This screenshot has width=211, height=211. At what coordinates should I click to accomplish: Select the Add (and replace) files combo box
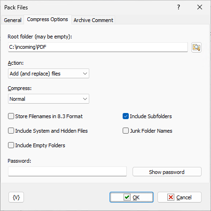pyautogui.click(x=48, y=74)
